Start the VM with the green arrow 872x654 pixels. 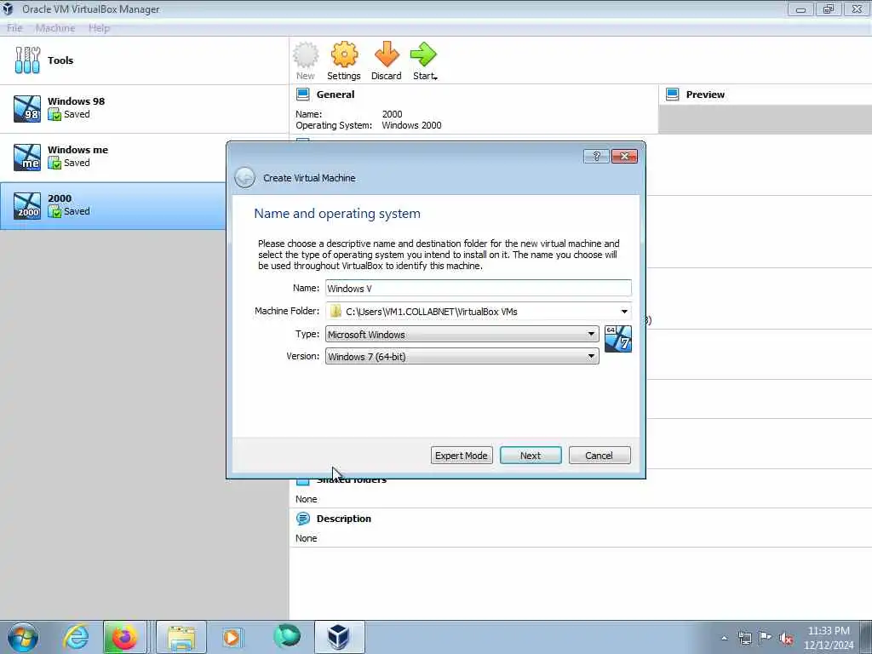click(x=423, y=54)
